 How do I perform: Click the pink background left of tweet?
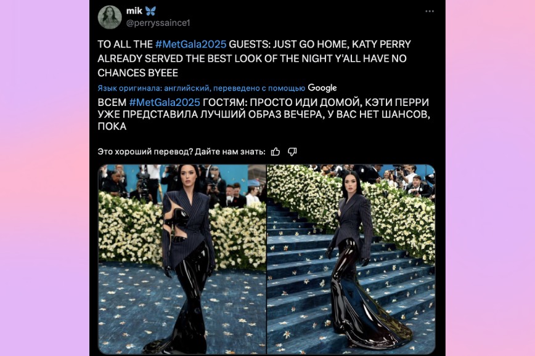click(x=44, y=178)
